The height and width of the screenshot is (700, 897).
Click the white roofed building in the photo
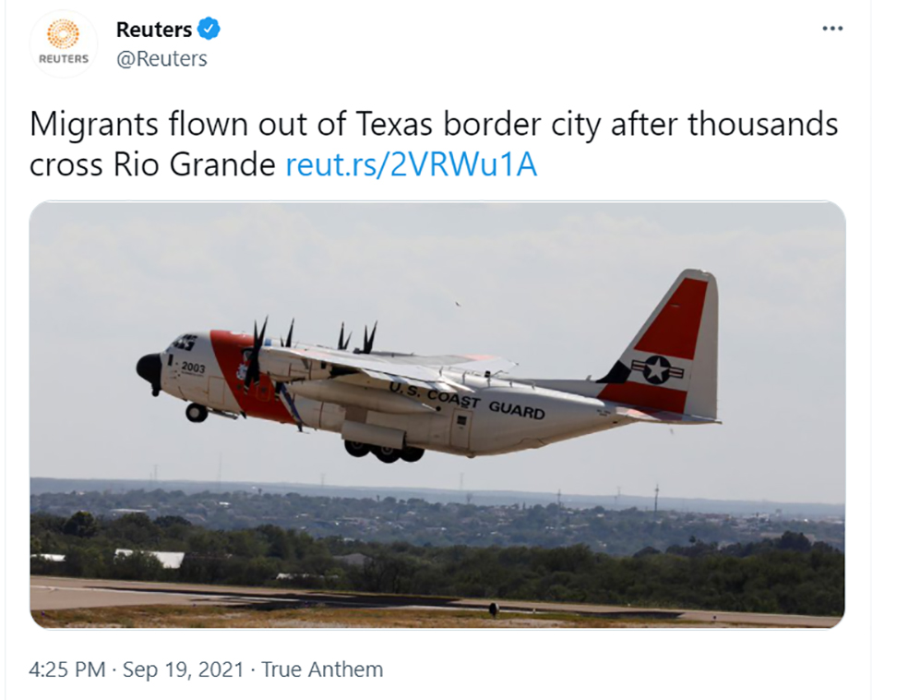[x=149, y=558]
